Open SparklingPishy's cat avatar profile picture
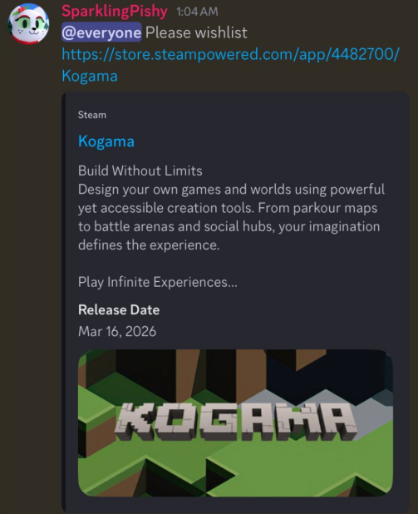Viewport: 418px width, 514px height. pos(28,23)
